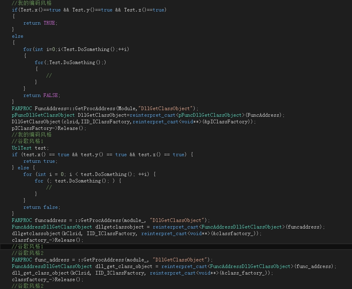Image resolution: width=352 pixels, height=289 pixels.
Task: Place cursor on 'return FALSE;' line
Action: click(42, 95)
